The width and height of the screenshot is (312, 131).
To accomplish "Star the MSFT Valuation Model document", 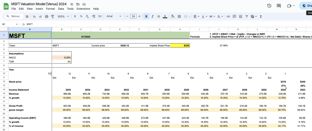I will click(x=72, y=4).
